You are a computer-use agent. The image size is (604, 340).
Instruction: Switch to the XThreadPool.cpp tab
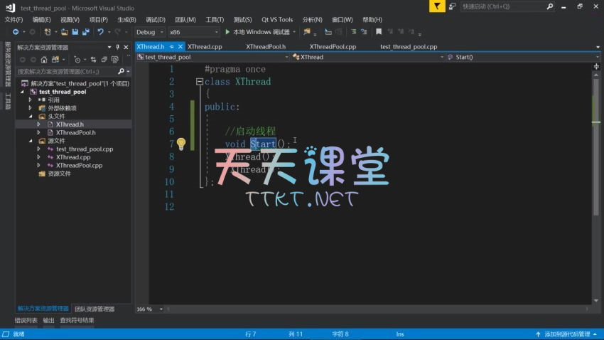click(x=333, y=47)
